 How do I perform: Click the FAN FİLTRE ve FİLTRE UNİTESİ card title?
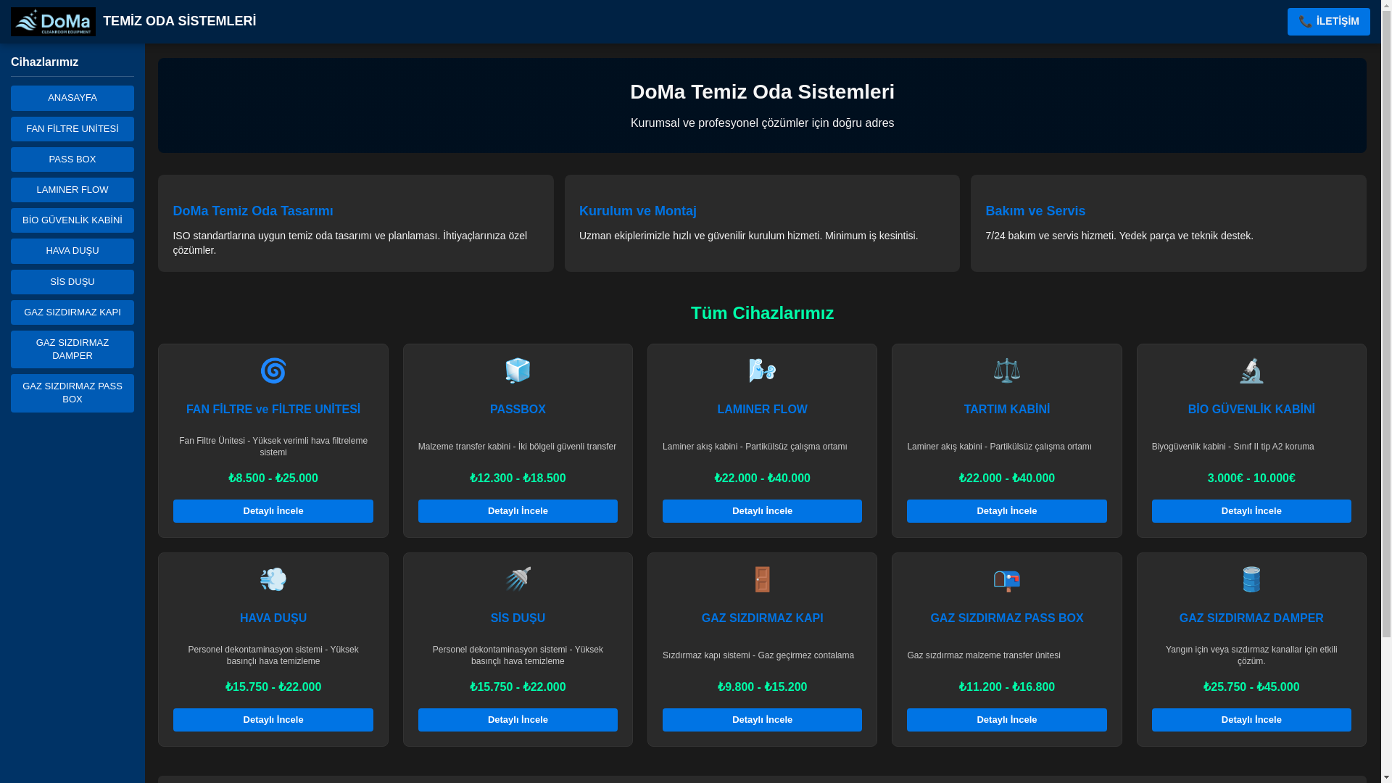pos(273,410)
